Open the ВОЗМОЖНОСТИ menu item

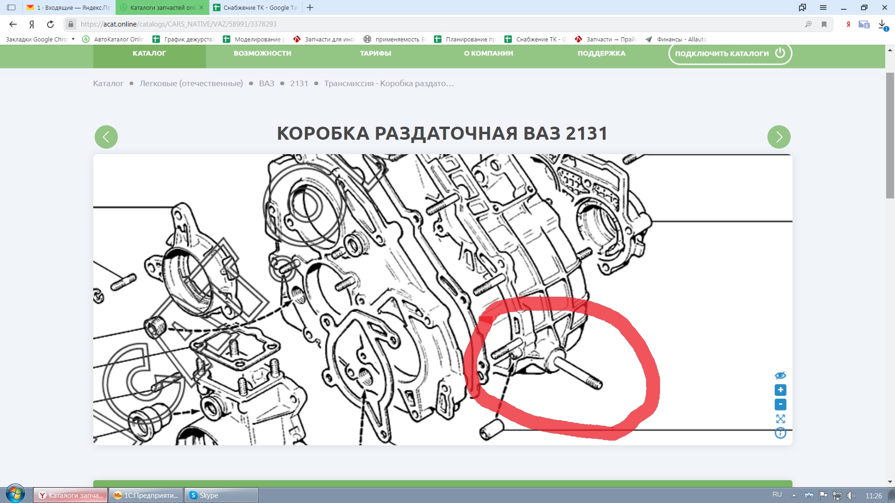(x=262, y=54)
